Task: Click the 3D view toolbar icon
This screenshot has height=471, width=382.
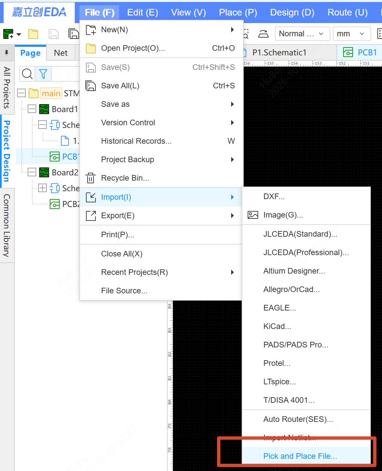Action: tap(263, 34)
